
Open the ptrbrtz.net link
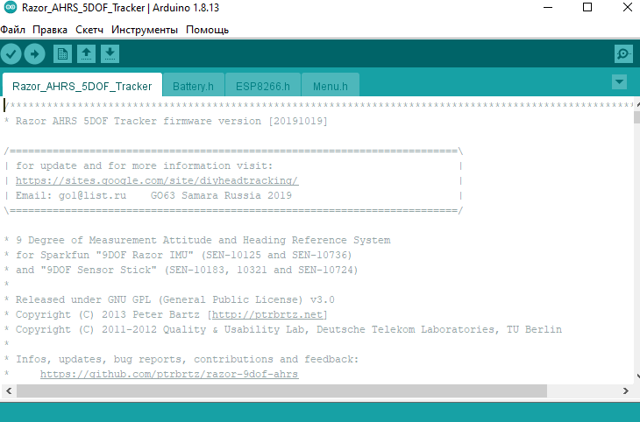pos(268,314)
